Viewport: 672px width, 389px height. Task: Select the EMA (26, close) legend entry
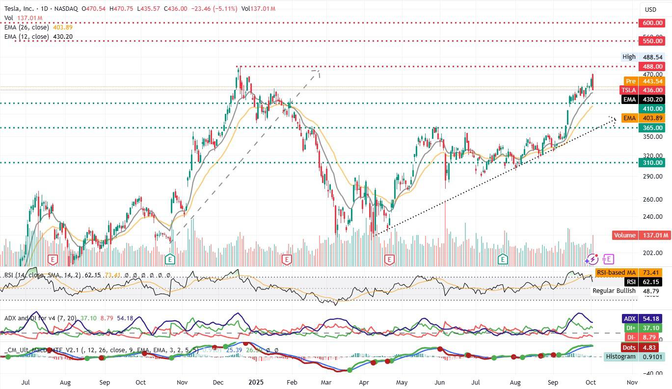pos(27,27)
